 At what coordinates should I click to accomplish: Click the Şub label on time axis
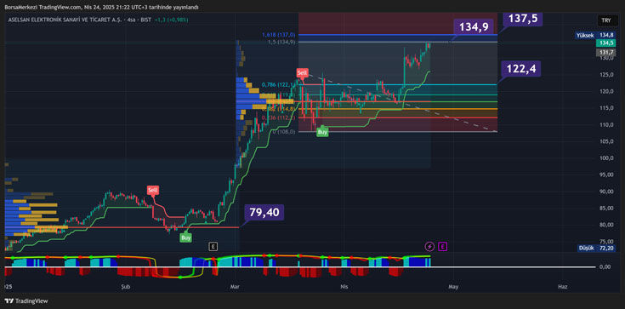tap(126, 287)
